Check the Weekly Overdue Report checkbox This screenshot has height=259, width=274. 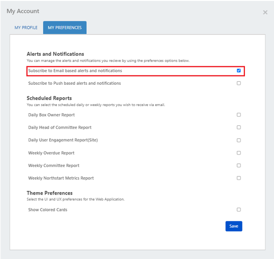tap(239, 153)
